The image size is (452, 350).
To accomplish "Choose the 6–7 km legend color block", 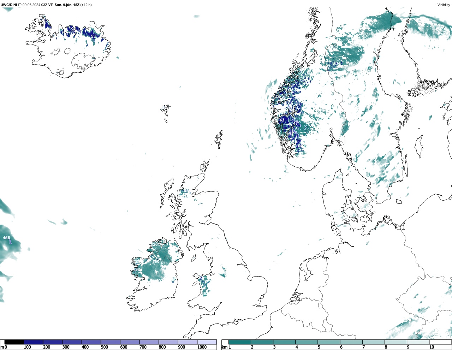I will [351, 342].
